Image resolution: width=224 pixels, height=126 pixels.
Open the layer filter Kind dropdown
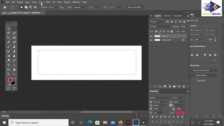[157, 22]
